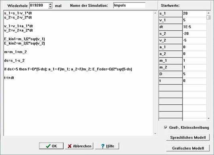Decrease Wiederhole count with down arrow

coord(50,7)
